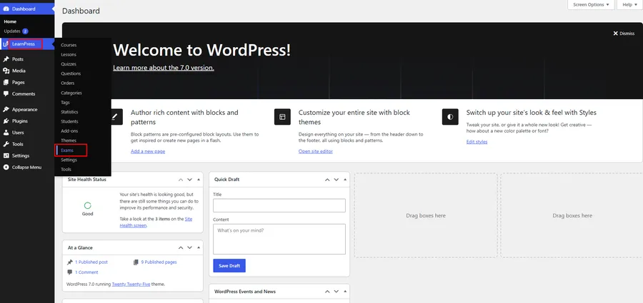Open the 1 Comment link
The height and width of the screenshot is (303, 643).
tap(86, 272)
